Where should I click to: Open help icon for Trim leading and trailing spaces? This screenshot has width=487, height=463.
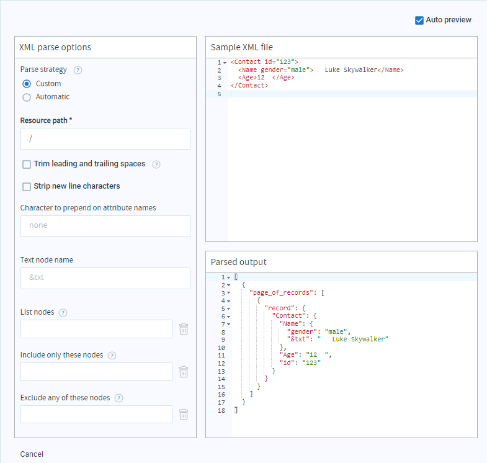coord(156,164)
